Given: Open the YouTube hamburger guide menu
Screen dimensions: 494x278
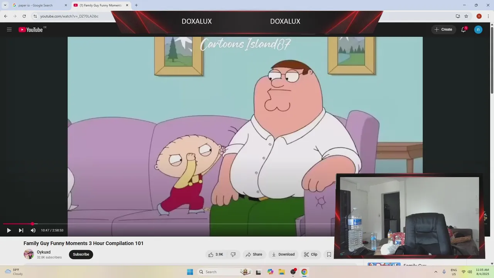Looking at the screenshot, I should click(9, 29).
